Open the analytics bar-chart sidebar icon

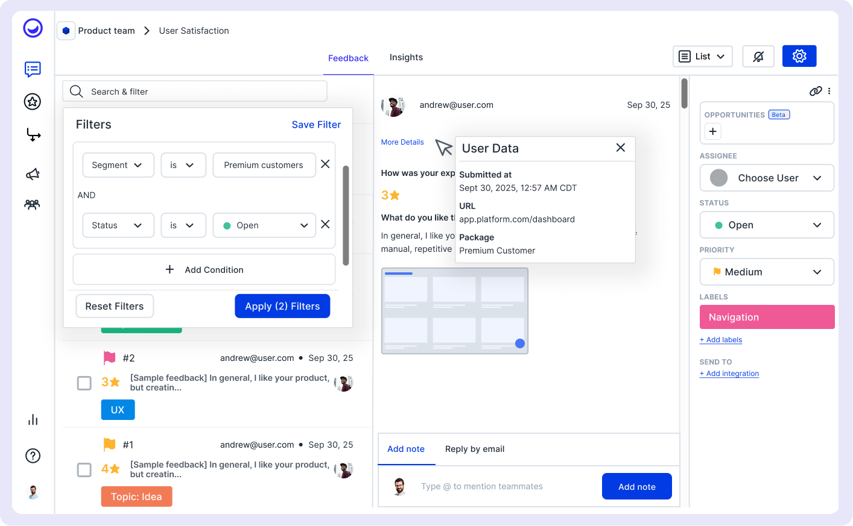coord(32,419)
